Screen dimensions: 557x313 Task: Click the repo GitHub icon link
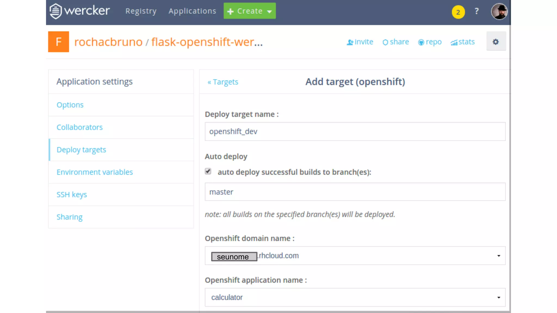click(x=421, y=42)
